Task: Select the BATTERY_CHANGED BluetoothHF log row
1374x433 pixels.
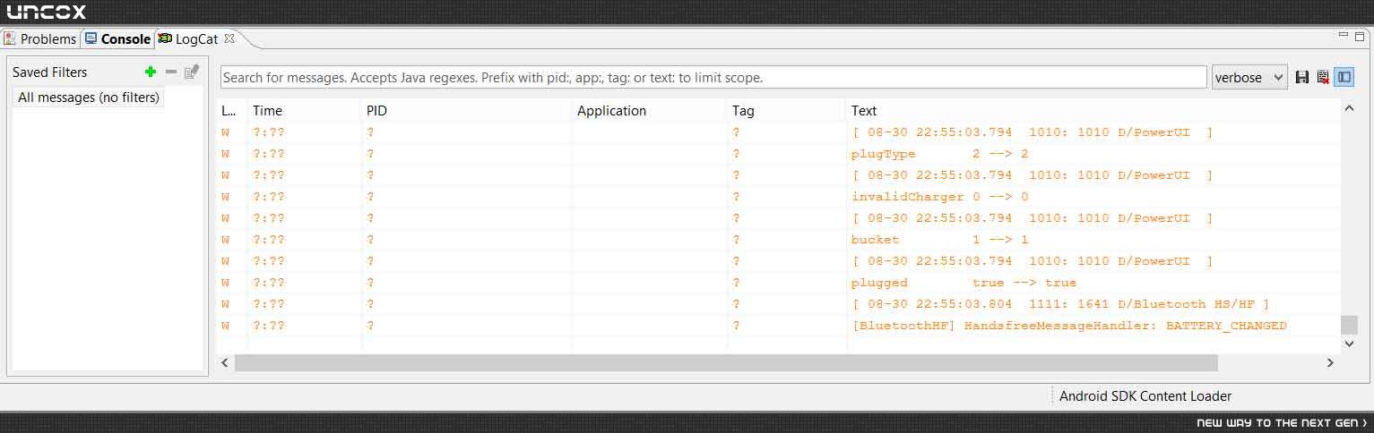Action: click(x=778, y=326)
